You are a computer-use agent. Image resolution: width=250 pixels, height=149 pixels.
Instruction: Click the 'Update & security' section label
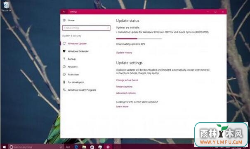pyautogui.click(x=72, y=36)
